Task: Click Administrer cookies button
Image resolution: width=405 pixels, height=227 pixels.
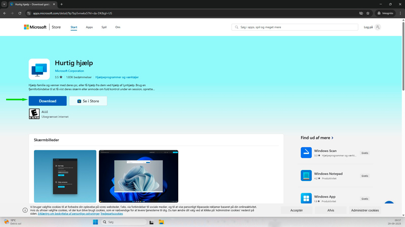Action: pos(364,210)
